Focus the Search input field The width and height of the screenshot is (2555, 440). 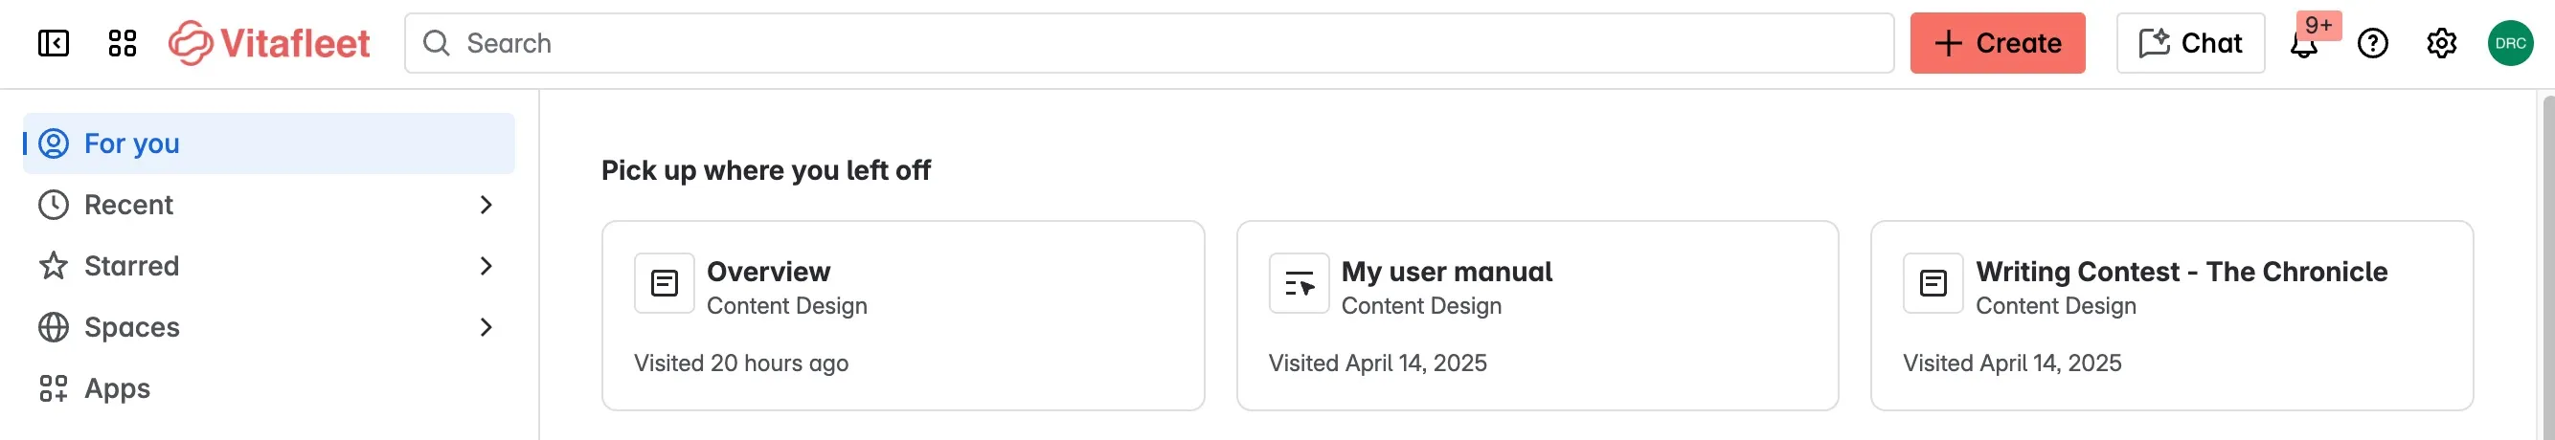coord(1148,44)
